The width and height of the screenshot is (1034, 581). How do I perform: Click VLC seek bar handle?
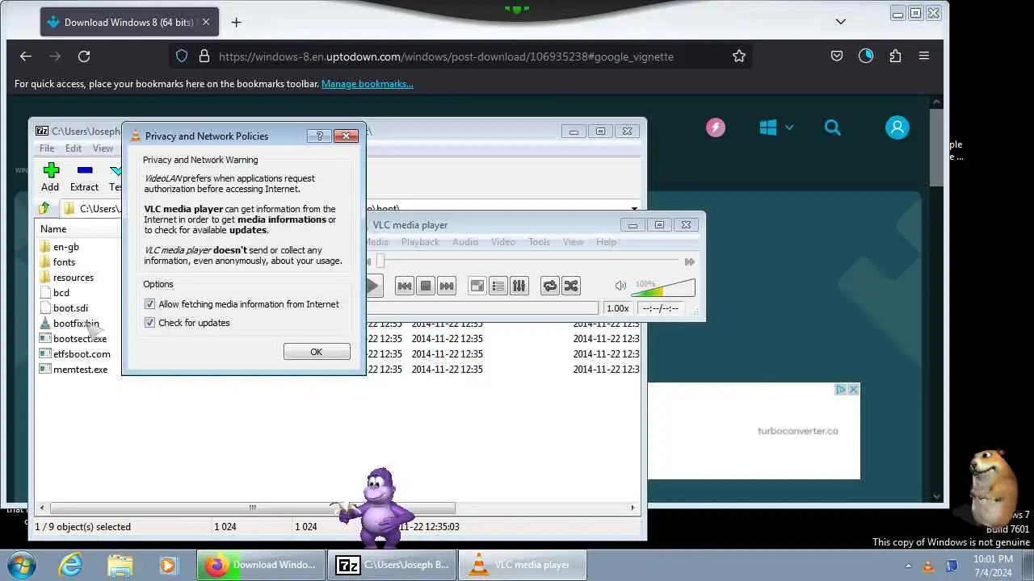380,261
